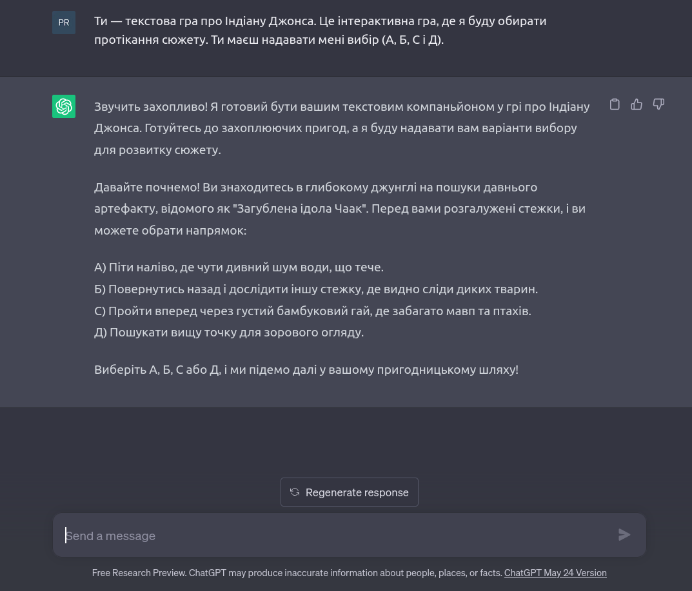Click the circular arrow icon in Regenerate button

(295, 492)
